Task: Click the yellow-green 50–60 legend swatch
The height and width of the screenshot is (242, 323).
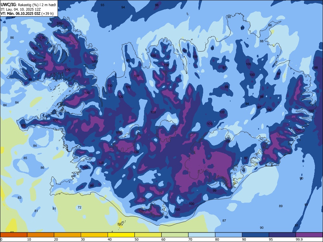Action: (x=148, y=235)
